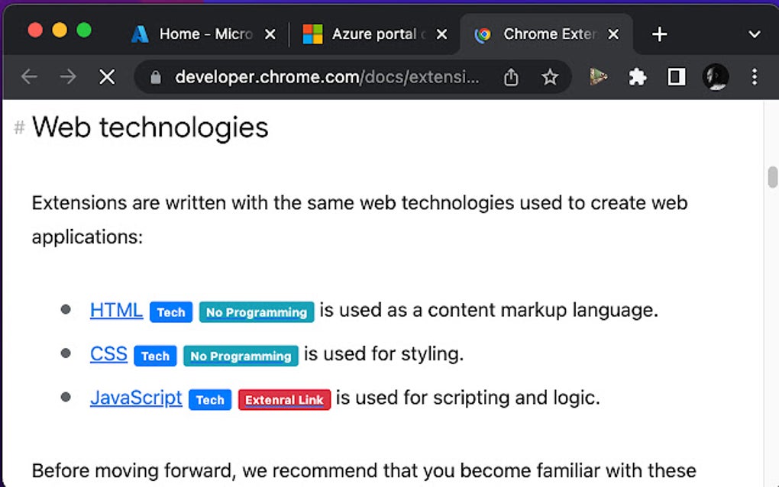Switch to the Home - Microsoft tab
The height and width of the screenshot is (487, 779).
click(197, 34)
